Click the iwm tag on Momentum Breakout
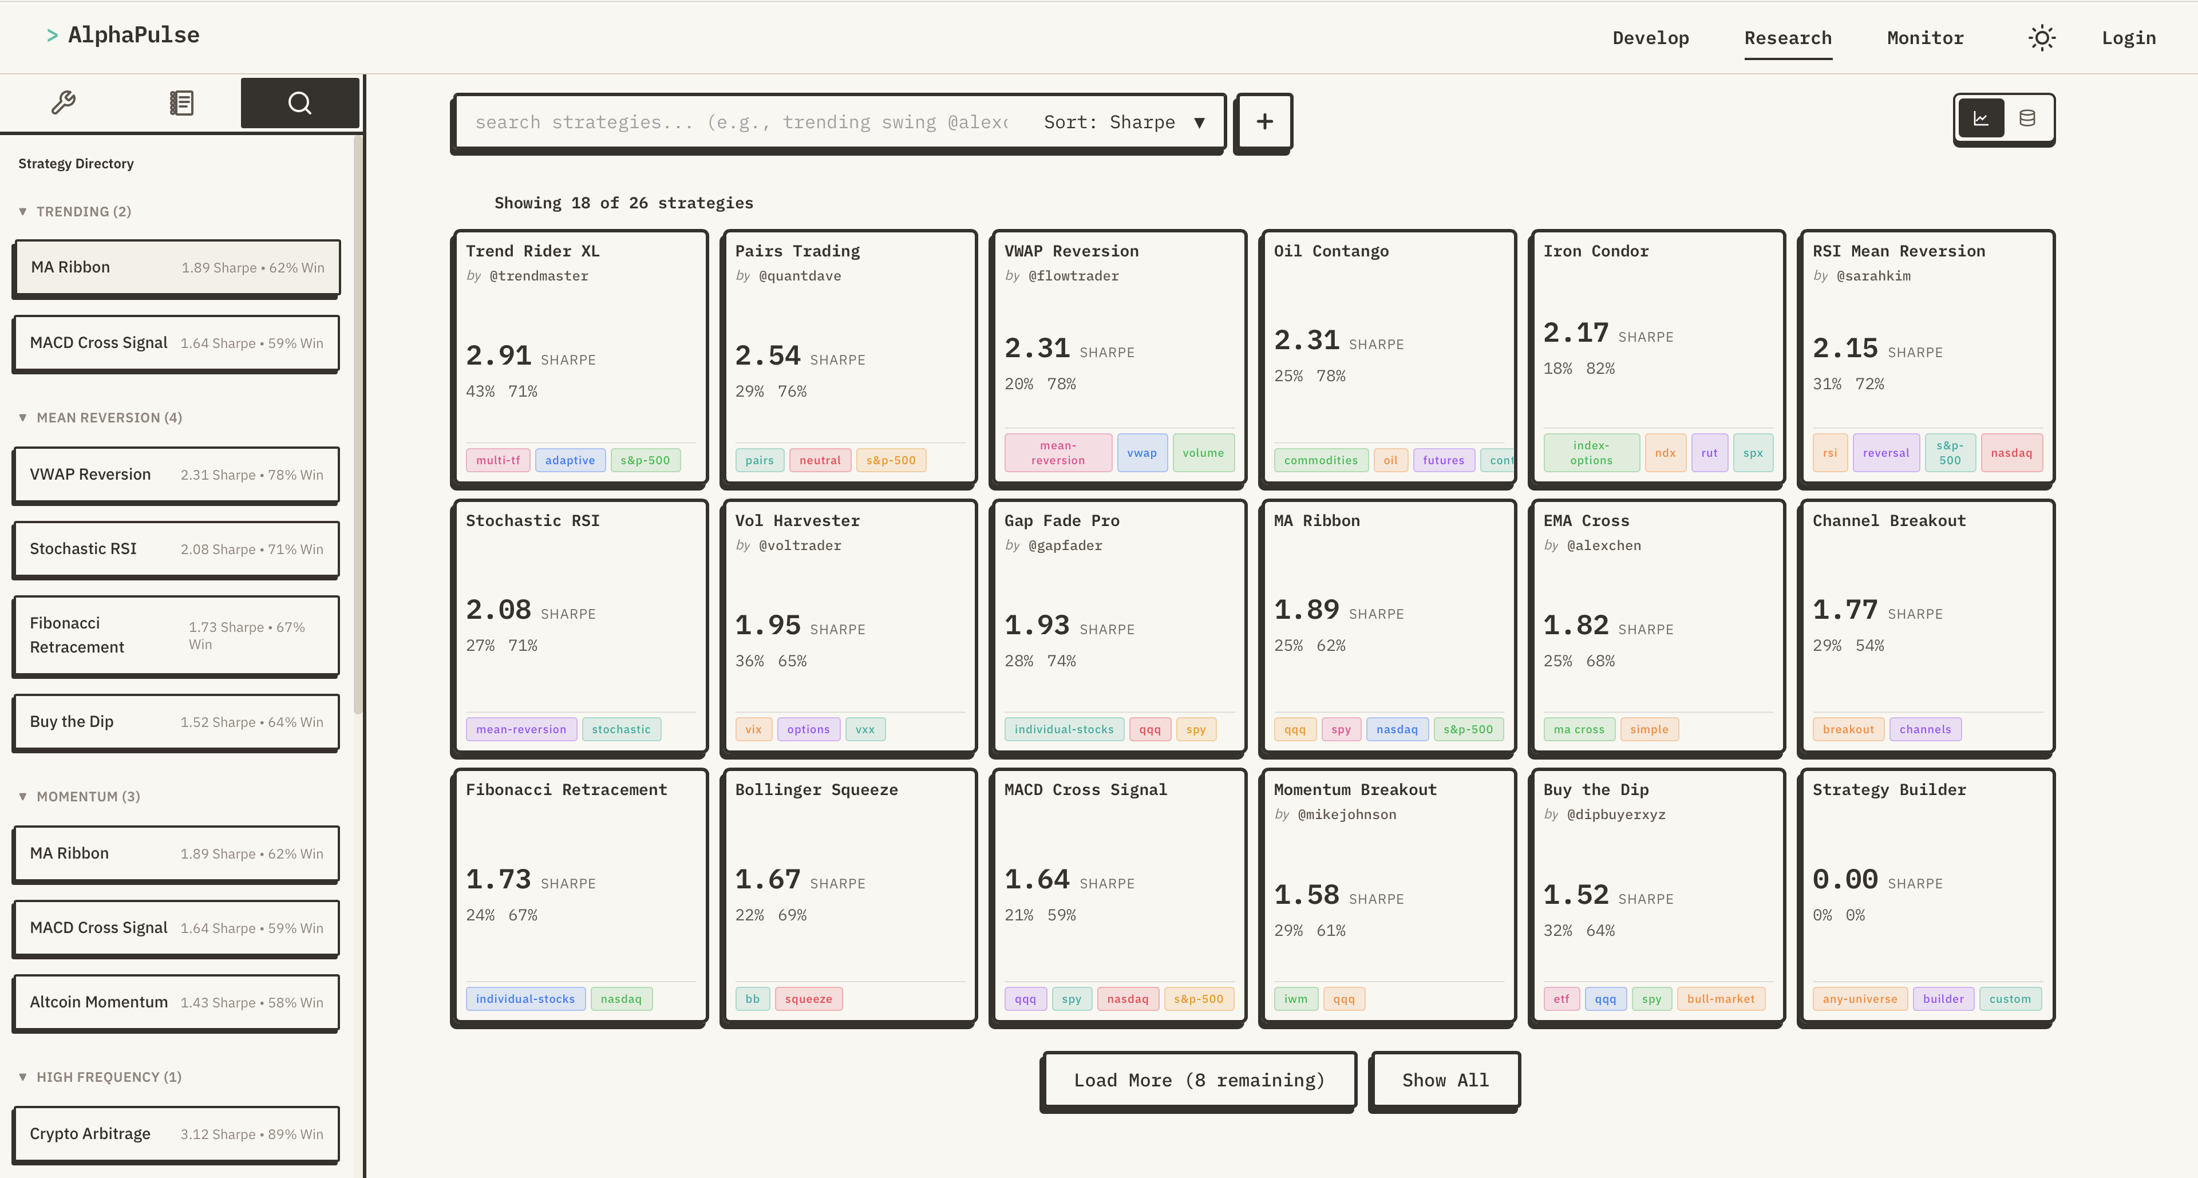2198x1178 pixels. pos(1295,1000)
